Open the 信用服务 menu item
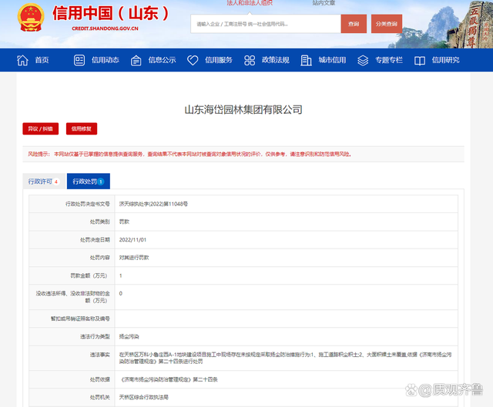 (219, 60)
